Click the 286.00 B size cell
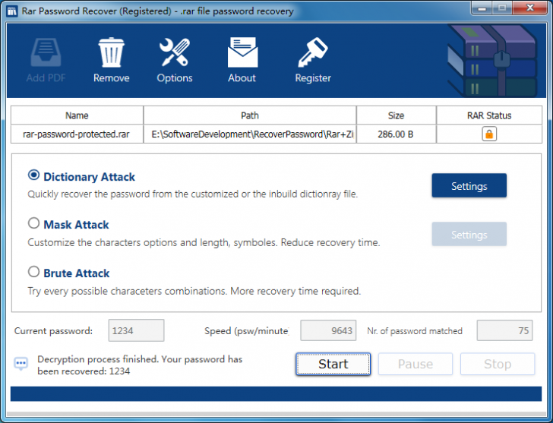The width and height of the screenshot is (553, 423). pos(396,134)
